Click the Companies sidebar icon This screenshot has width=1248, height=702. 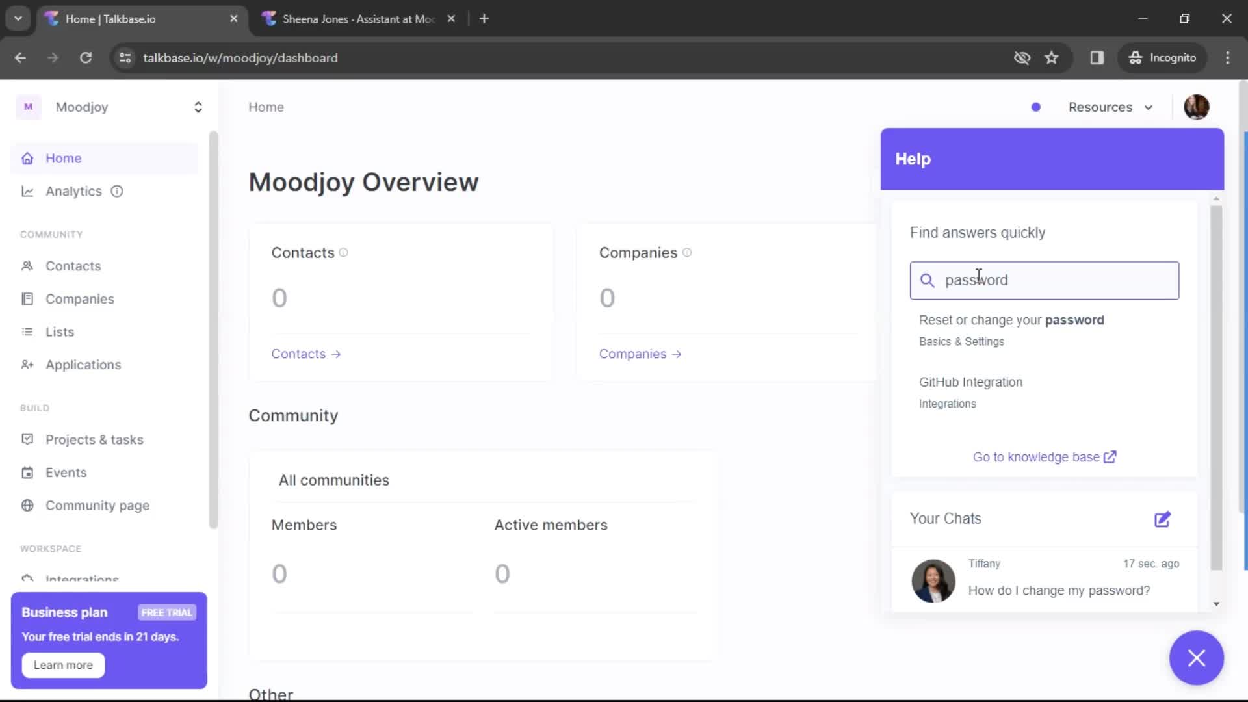tap(29, 299)
